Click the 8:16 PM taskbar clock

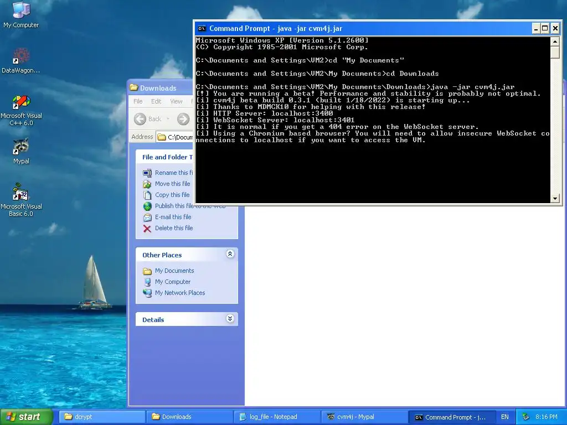pyautogui.click(x=547, y=417)
